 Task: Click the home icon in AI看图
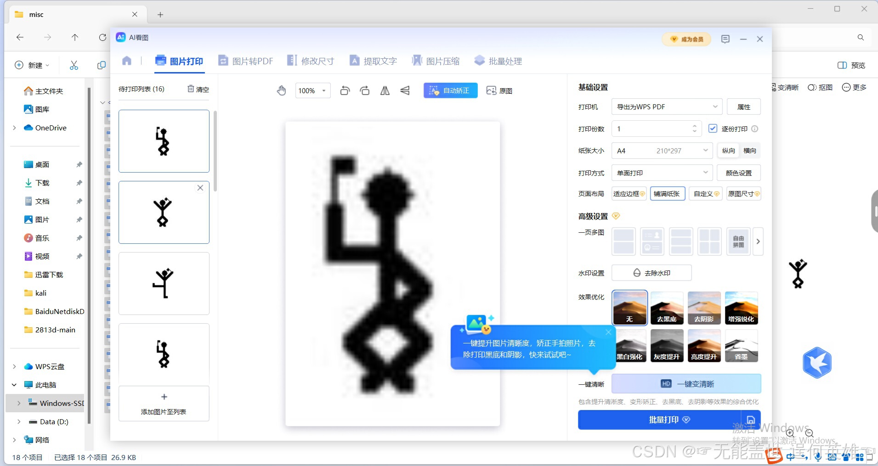pyautogui.click(x=127, y=61)
